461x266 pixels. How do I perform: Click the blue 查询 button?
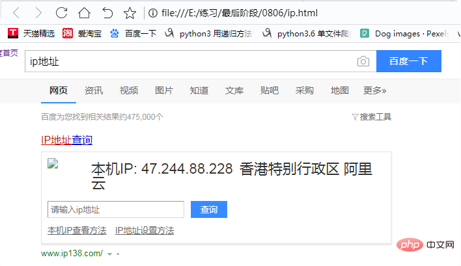tap(209, 209)
